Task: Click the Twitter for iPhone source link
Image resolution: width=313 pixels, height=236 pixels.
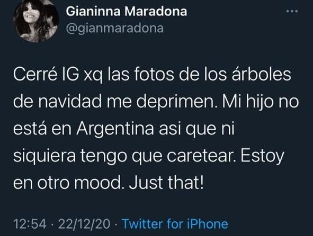Action: coord(175,224)
